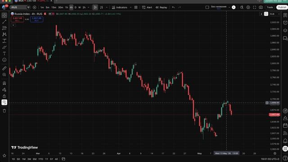Image resolution: width=288 pixels, height=162 pixels.
Task: Open the RUB currency dropdown
Action: (275, 14)
